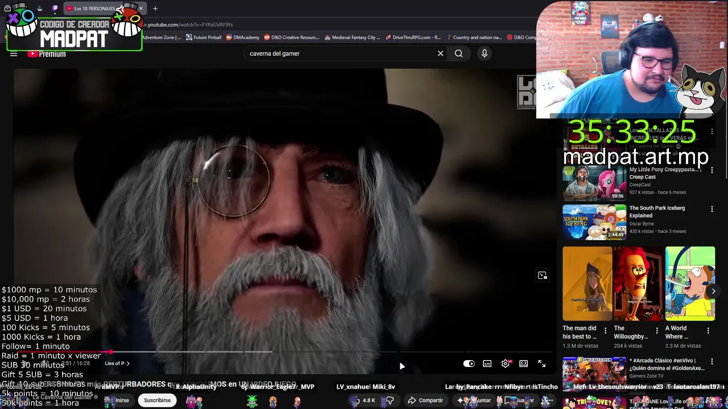Play 'The Willoughby...' short thumbnail
The width and height of the screenshot is (728, 409).
point(638,283)
